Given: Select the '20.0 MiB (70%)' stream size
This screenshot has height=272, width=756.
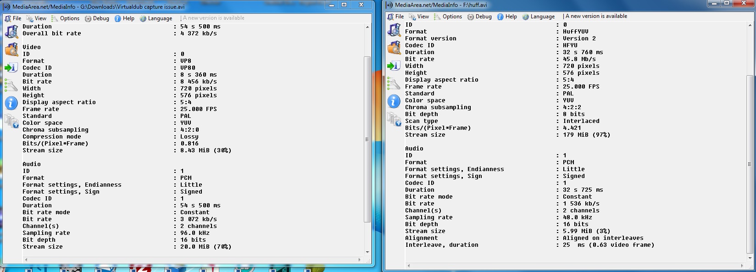Looking at the screenshot, I should (206, 247).
